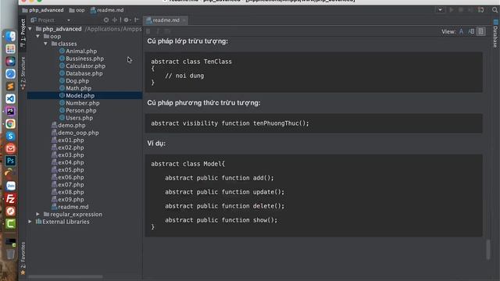Close the readme.md editor tab
The height and width of the screenshot is (281, 500).
point(184,20)
